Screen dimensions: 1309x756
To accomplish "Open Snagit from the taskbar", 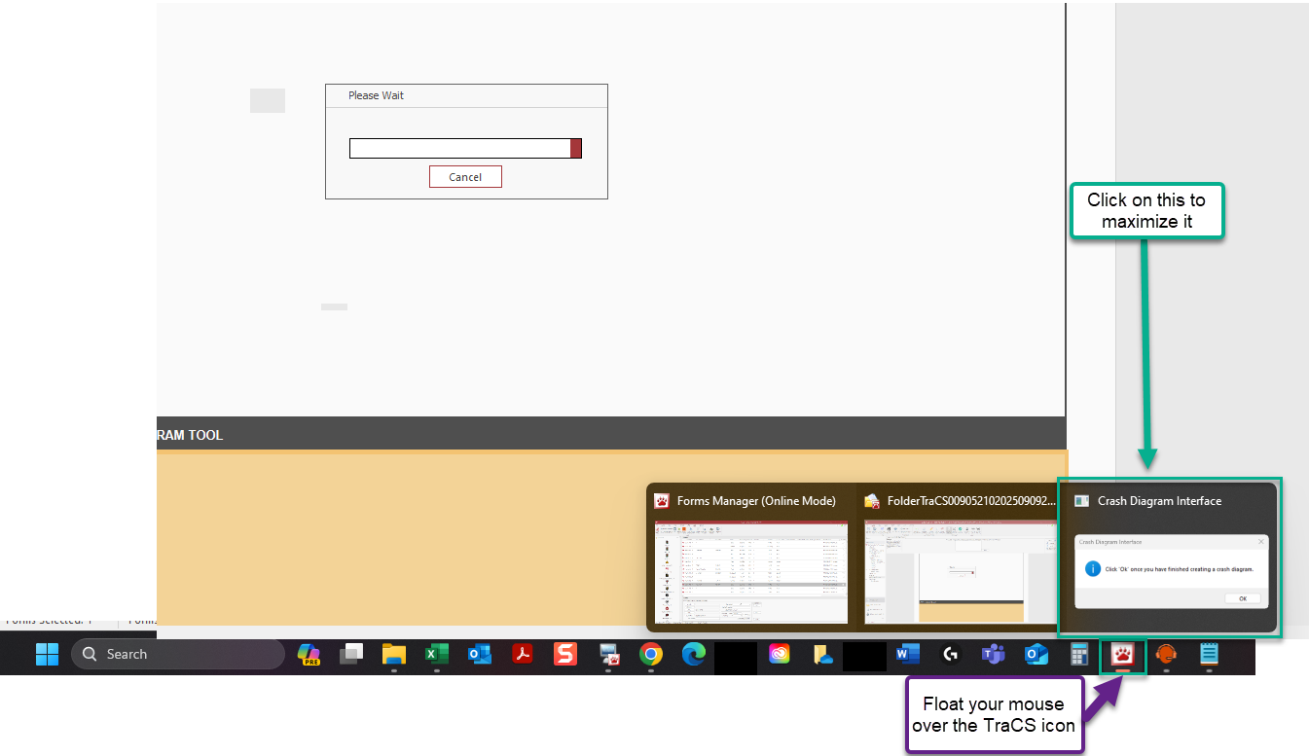I will (x=565, y=654).
